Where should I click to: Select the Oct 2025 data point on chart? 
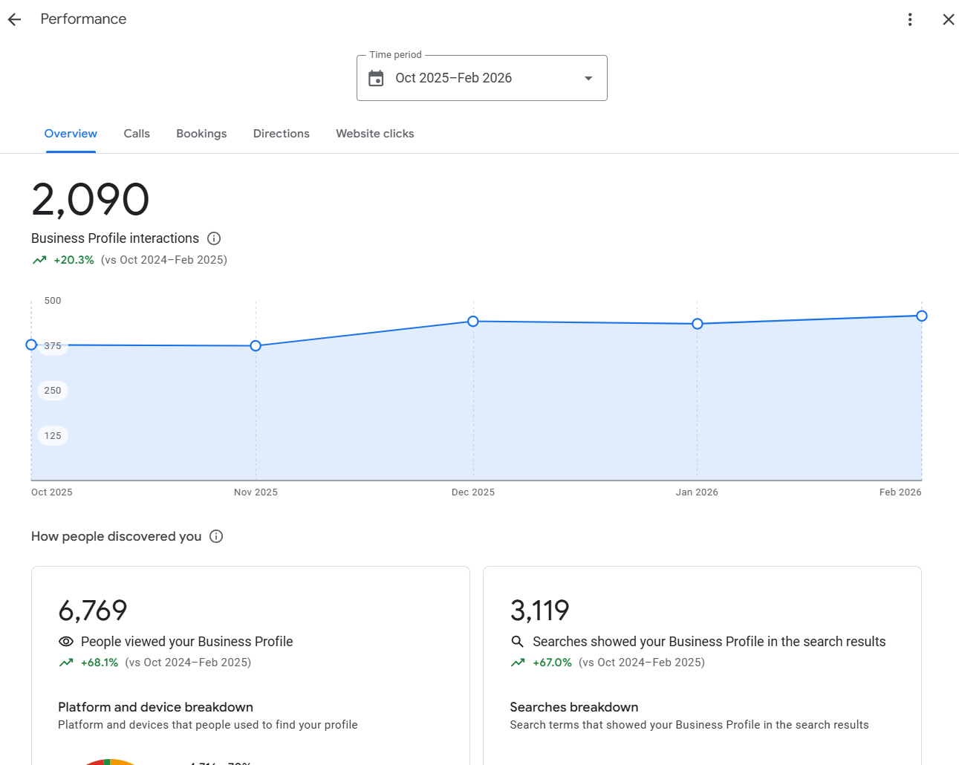pyautogui.click(x=31, y=345)
